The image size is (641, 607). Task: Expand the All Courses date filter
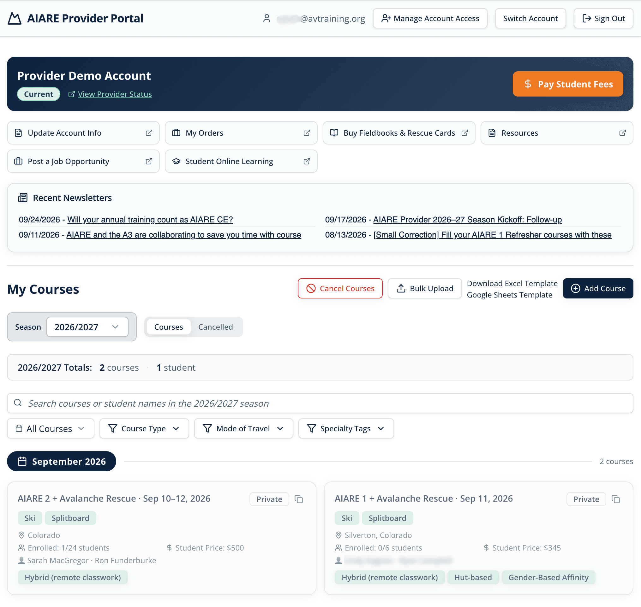[51, 429]
